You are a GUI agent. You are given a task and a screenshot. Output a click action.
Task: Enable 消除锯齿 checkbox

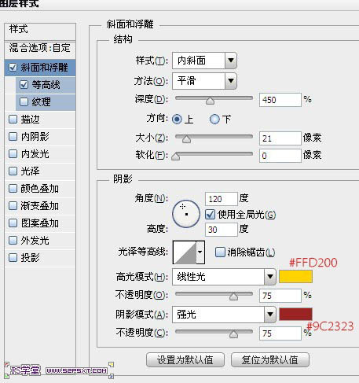220,252
